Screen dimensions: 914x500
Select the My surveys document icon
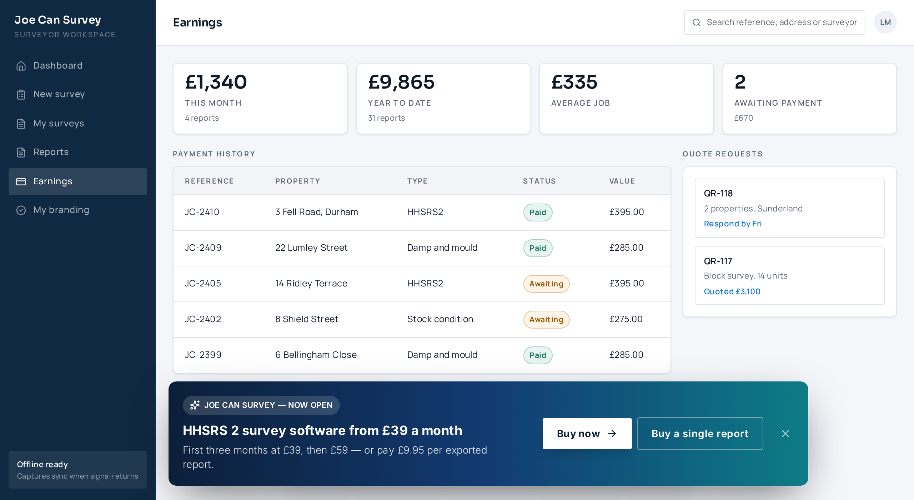[x=21, y=124]
